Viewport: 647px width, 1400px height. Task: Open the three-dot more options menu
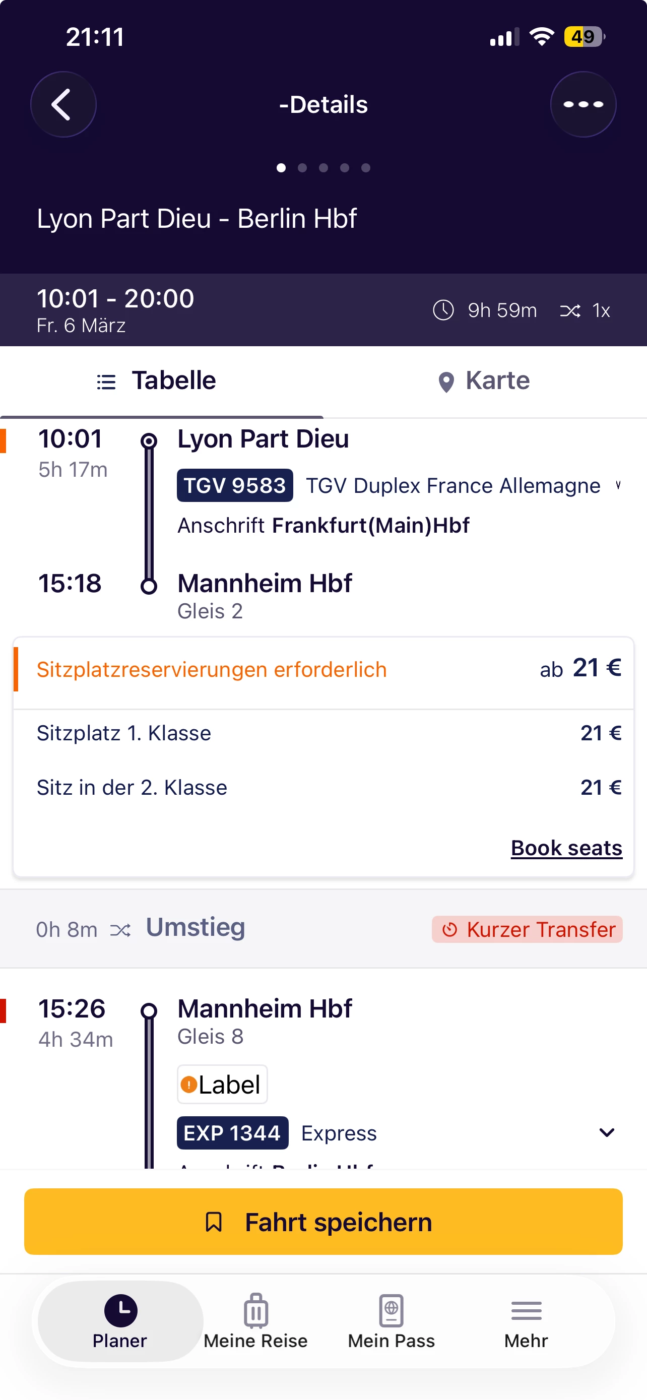[x=583, y=104]
